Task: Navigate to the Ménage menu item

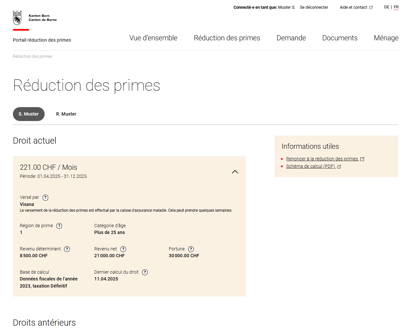Action: pyautogui.click(x=386, y=38)
